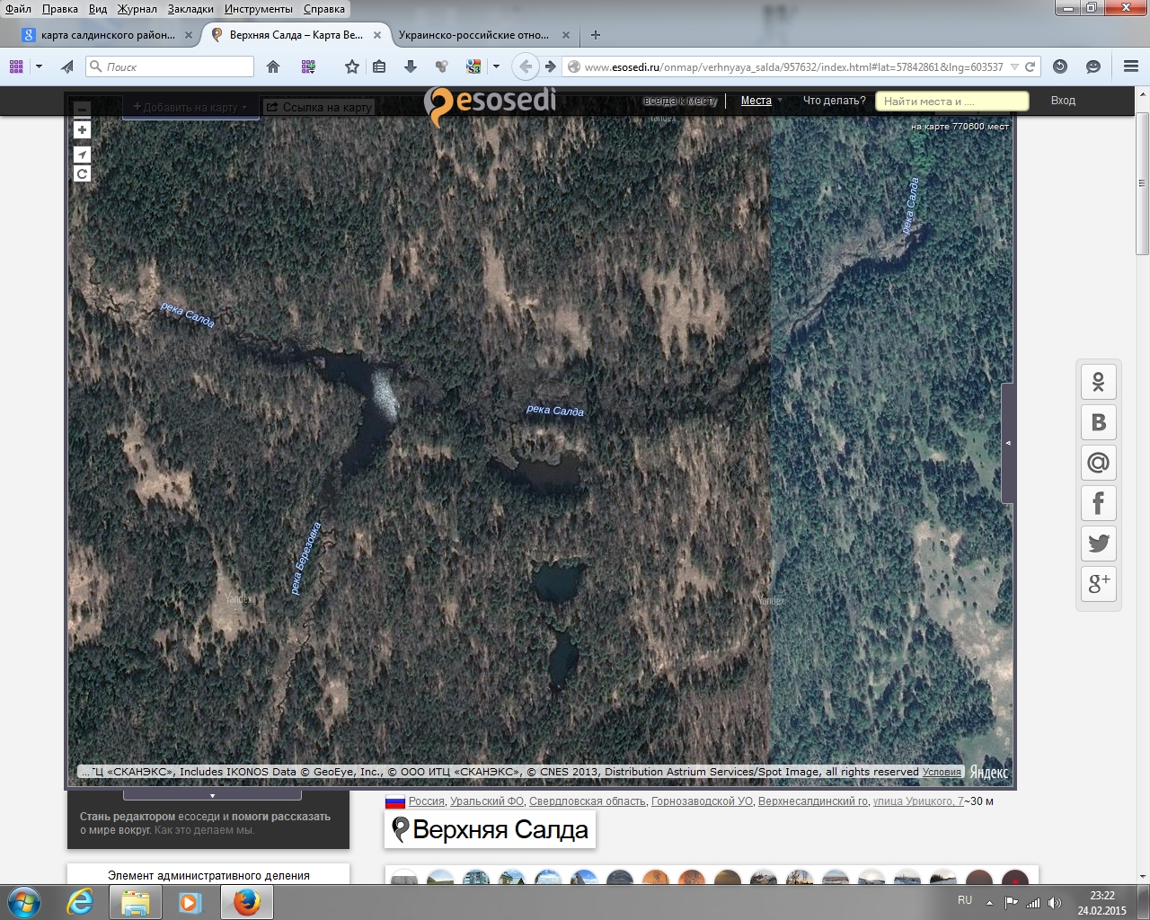This screenshot has width=1150, height=920.
Task: Share via Facebook icon
Action: 1098,503
